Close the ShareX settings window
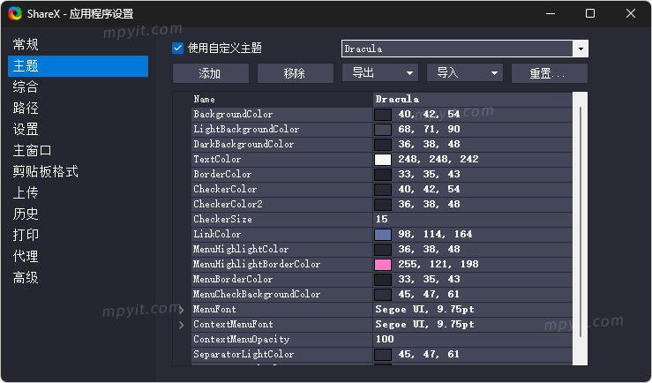The image size is (652, 383). pyautogui.click(x=630, y=14)
